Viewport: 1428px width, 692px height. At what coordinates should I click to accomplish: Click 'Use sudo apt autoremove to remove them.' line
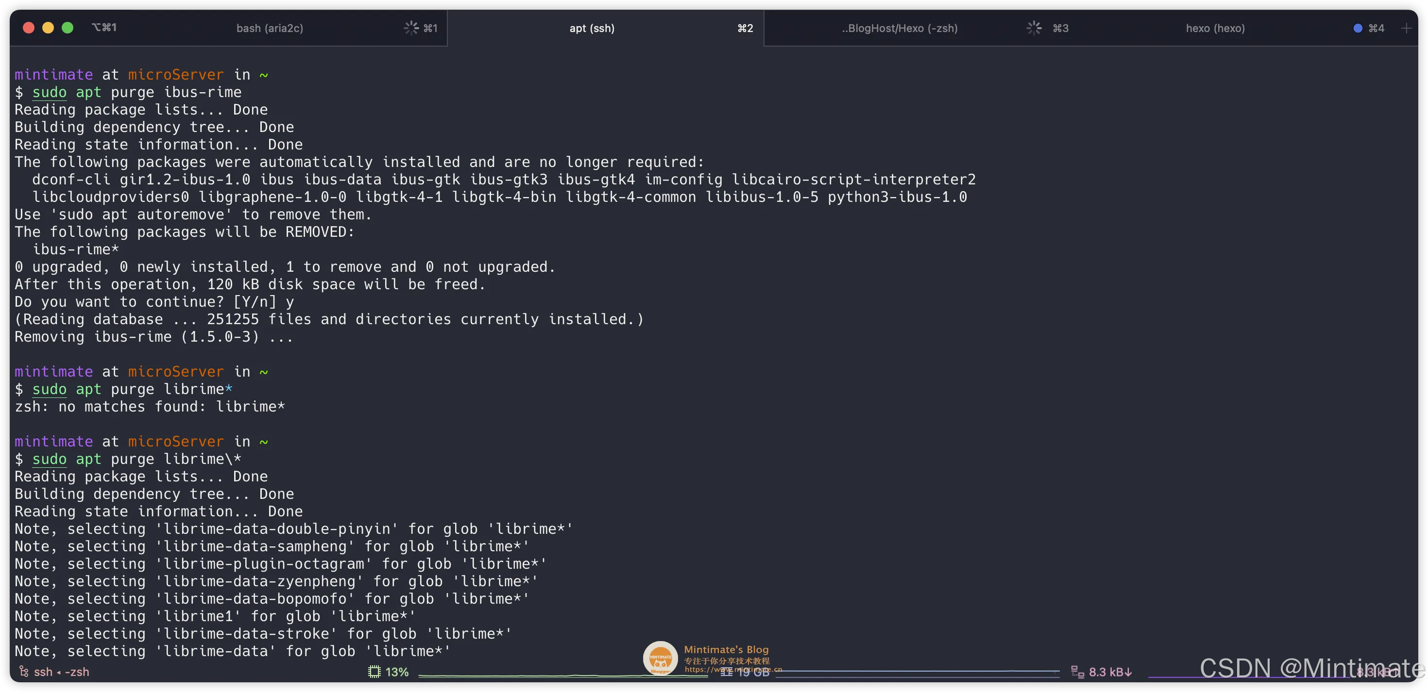click(x=193, y=214)
